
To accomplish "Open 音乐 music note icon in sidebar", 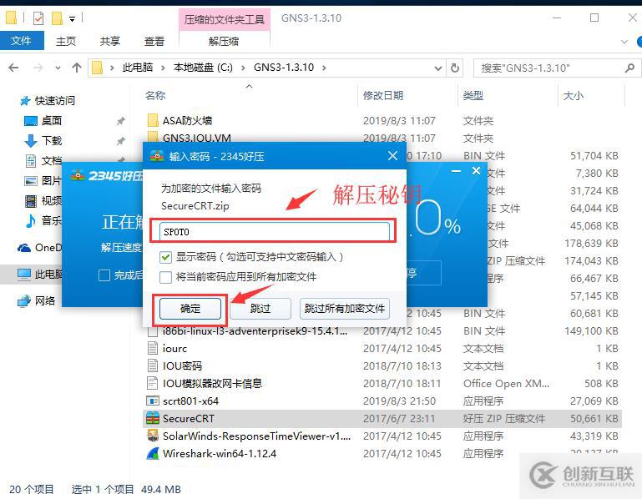I will coord(31,220).
